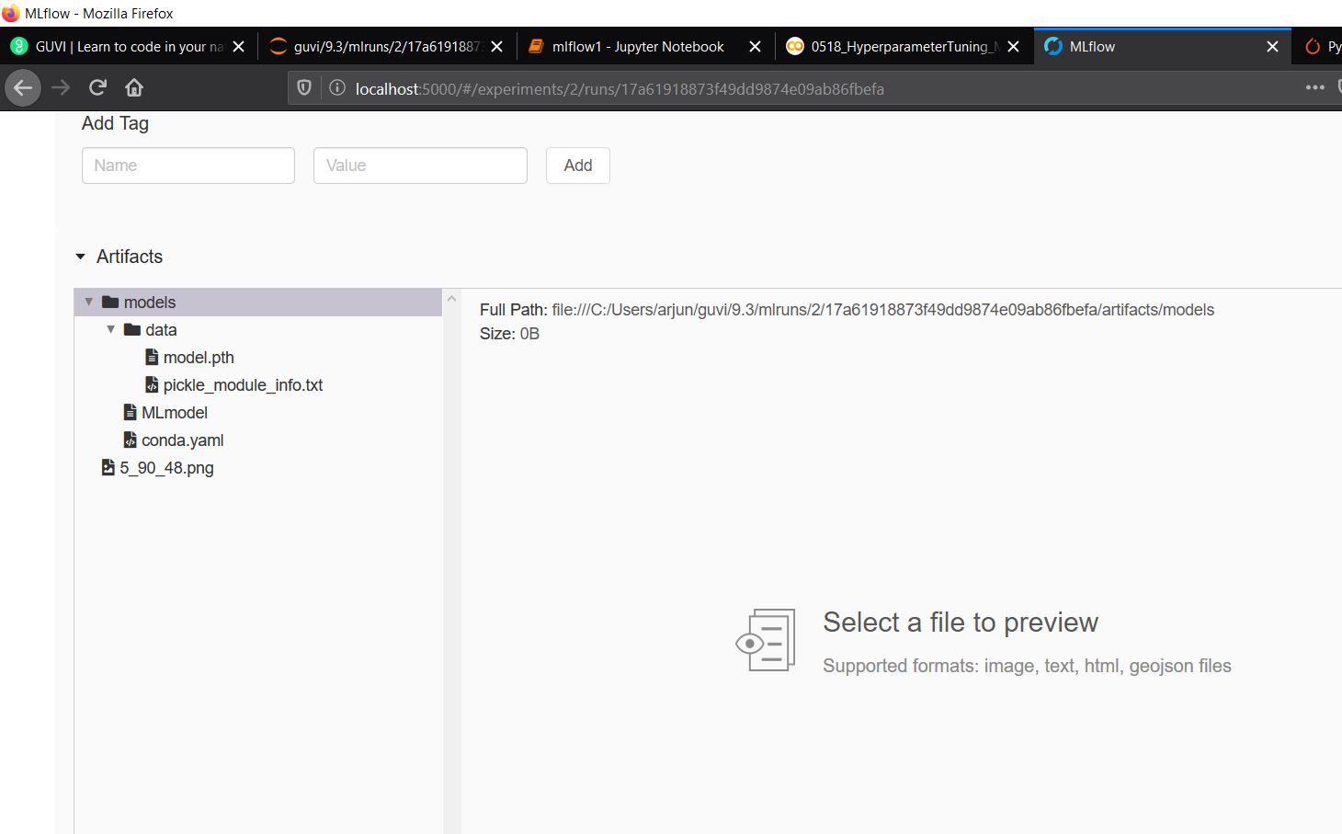Select pickle_module_info.txt in the artifact tree
1342x834 pixels.
243,385
